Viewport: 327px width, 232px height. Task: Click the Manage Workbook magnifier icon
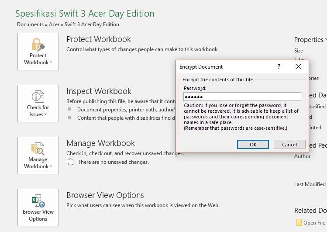[x=38, y=149]
